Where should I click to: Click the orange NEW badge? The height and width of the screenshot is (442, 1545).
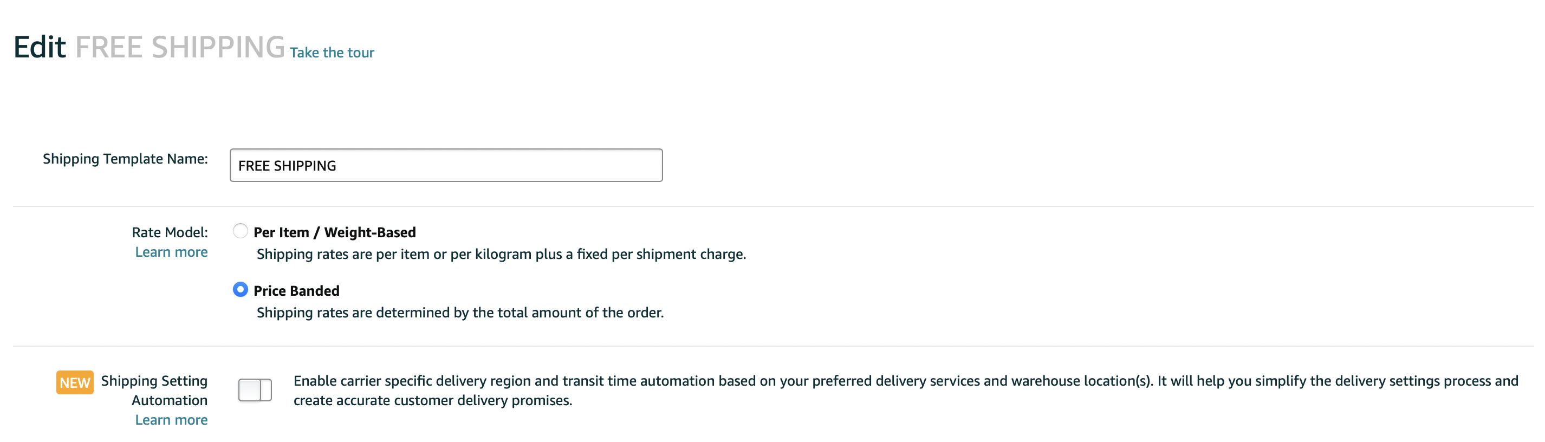click(x=74, y=382)
